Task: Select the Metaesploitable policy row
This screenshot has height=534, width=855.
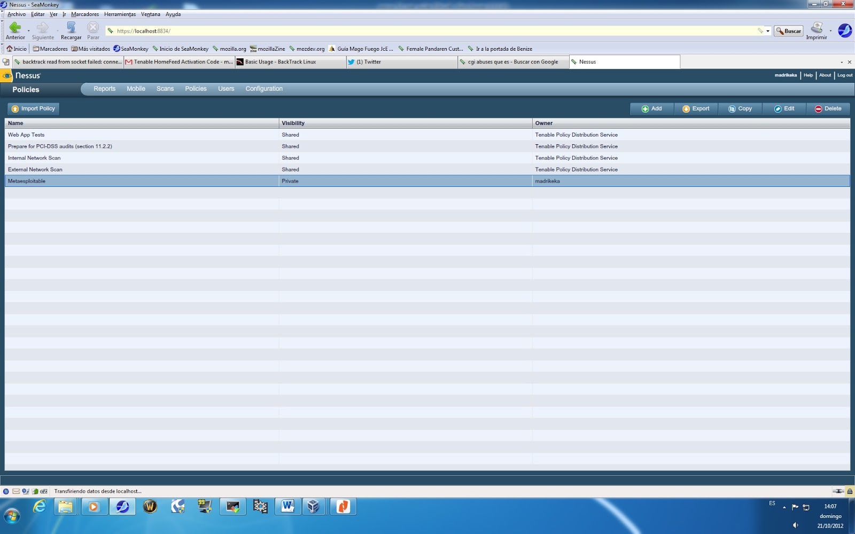Action: click(428, 181)
